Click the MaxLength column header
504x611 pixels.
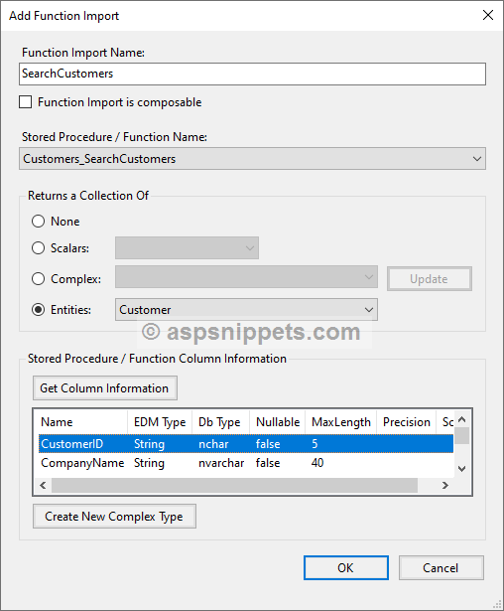341,422
